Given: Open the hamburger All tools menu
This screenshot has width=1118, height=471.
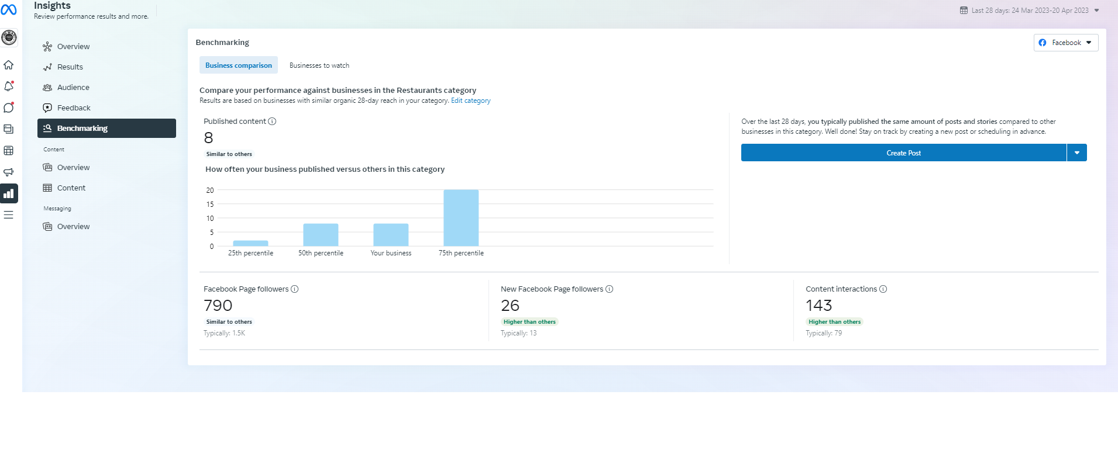Looking at the screenshot, I should click(9, 215).
